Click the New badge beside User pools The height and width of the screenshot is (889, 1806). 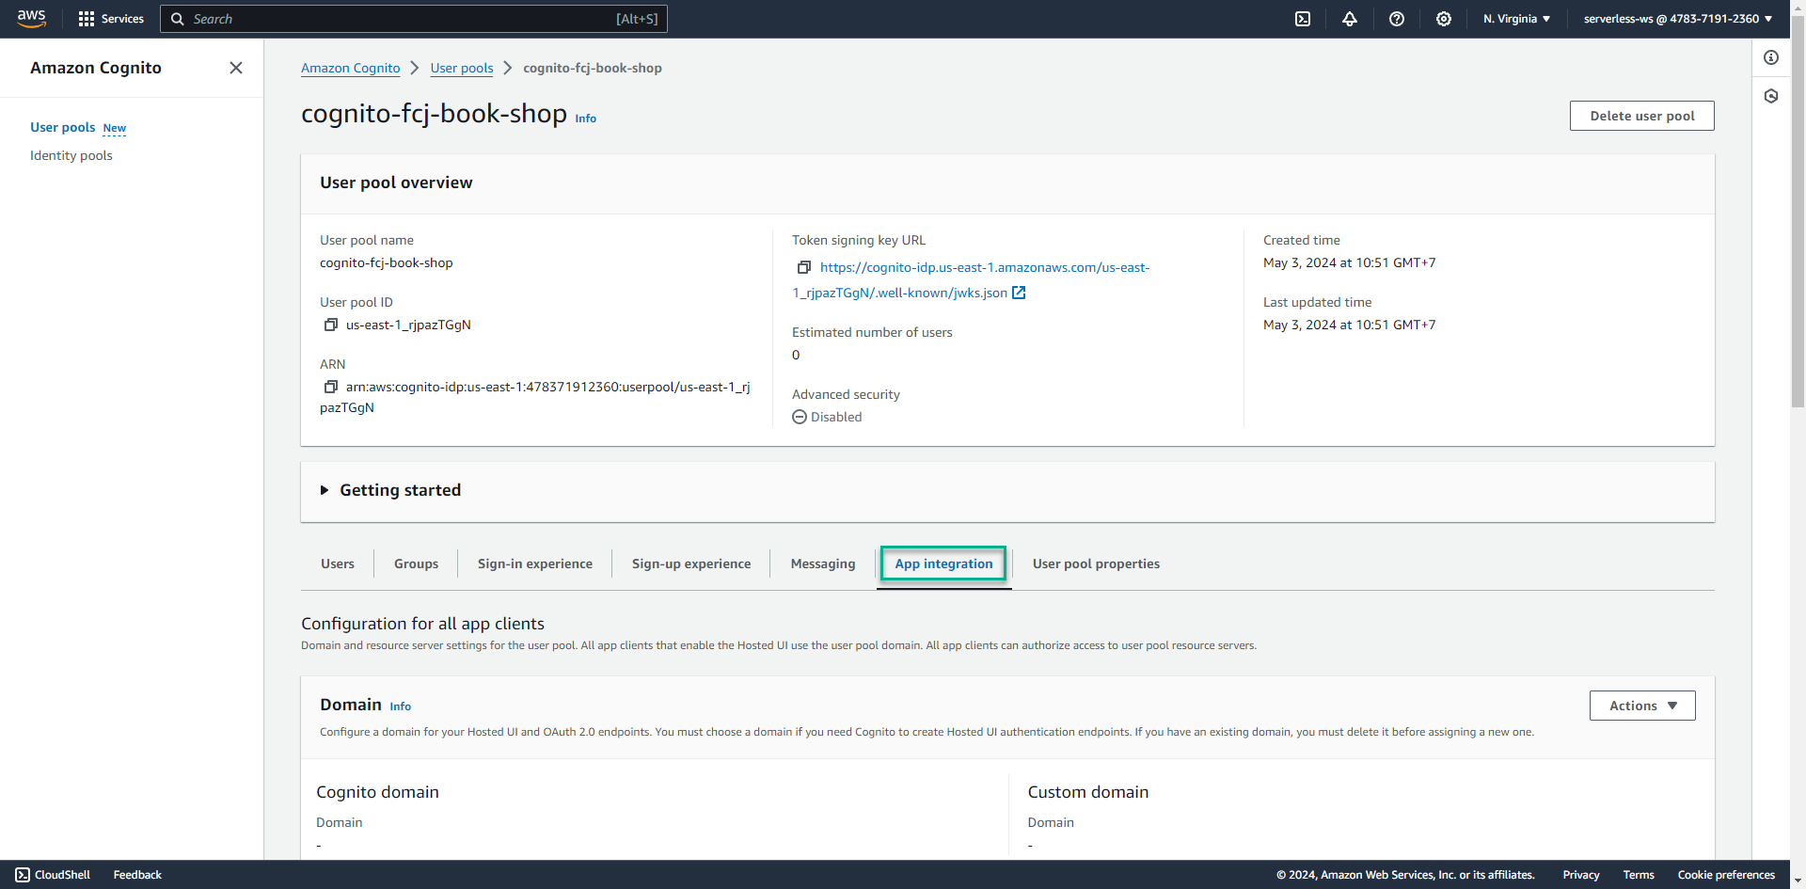[115, 128]
